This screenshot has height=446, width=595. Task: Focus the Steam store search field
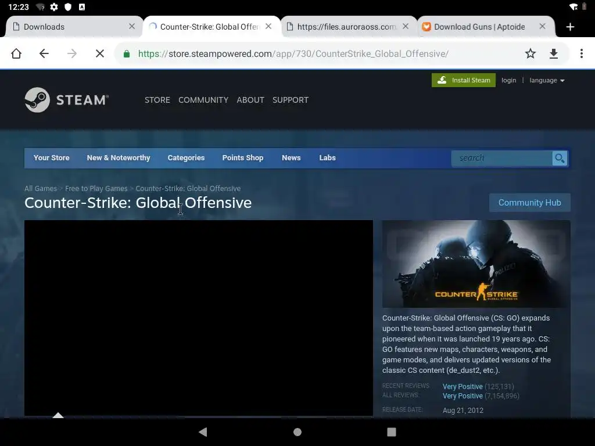(501, 158)
